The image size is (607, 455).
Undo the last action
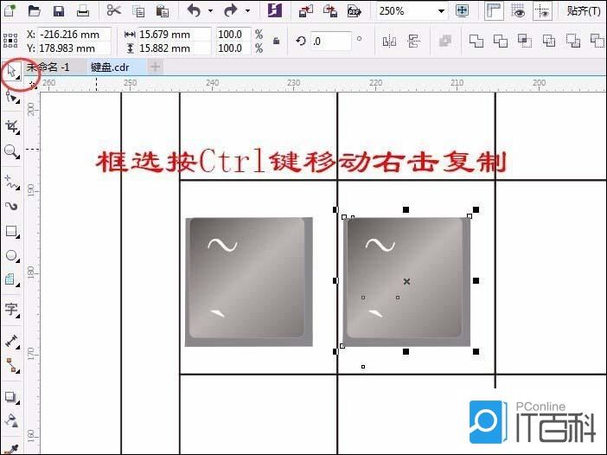pyautogui.click(x=194, y=10)
